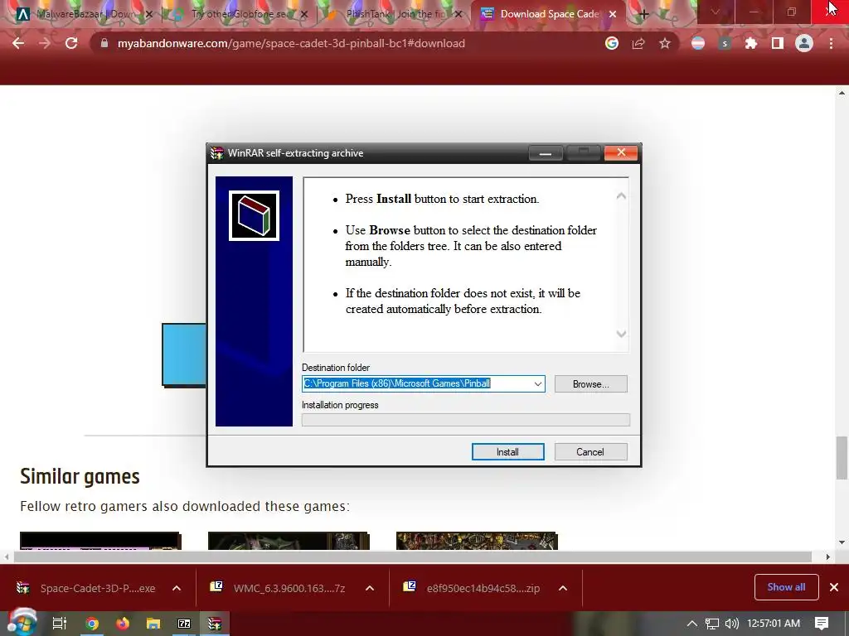Open the tab search chevron
Screen dimensions: 849x636
pyautogui.click(x=716, y=12)
